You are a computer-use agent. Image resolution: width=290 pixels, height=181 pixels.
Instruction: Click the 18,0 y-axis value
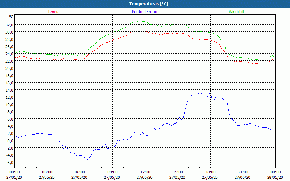[x=10, y=76]
